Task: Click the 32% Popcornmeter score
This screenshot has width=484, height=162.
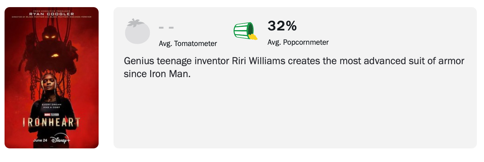Action: [x=282, y=26]
